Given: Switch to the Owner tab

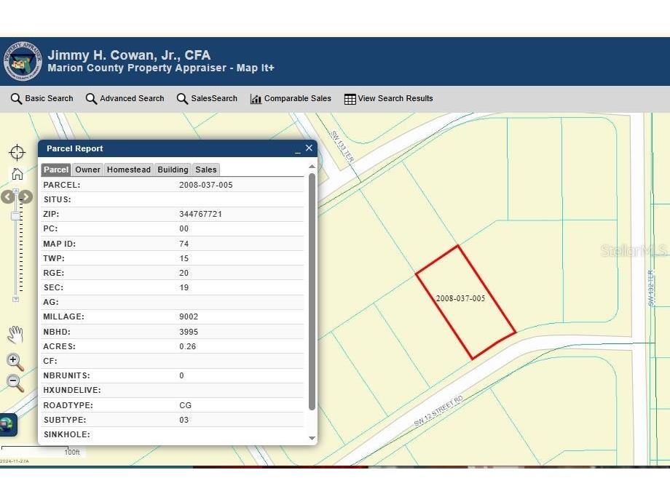Looking at the screenshot, I should pos(88,170).
